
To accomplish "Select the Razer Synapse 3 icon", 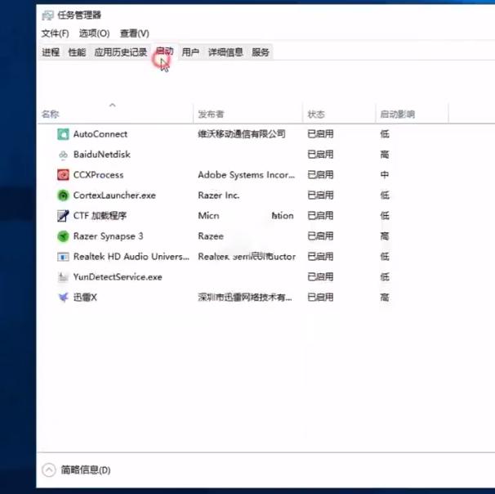I will tap(63, 236).
